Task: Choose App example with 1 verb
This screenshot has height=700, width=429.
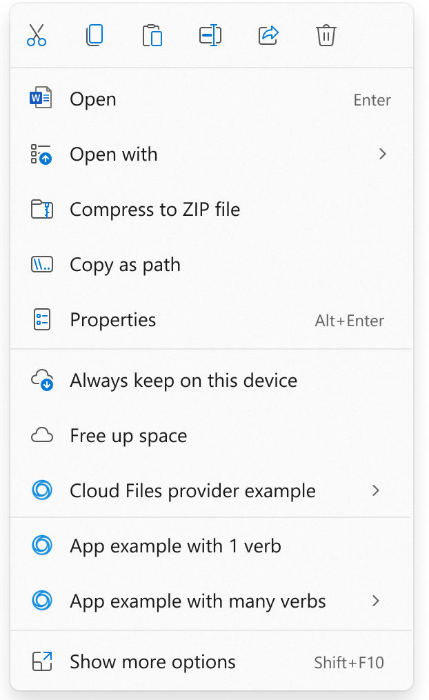Action: (175, 546)
